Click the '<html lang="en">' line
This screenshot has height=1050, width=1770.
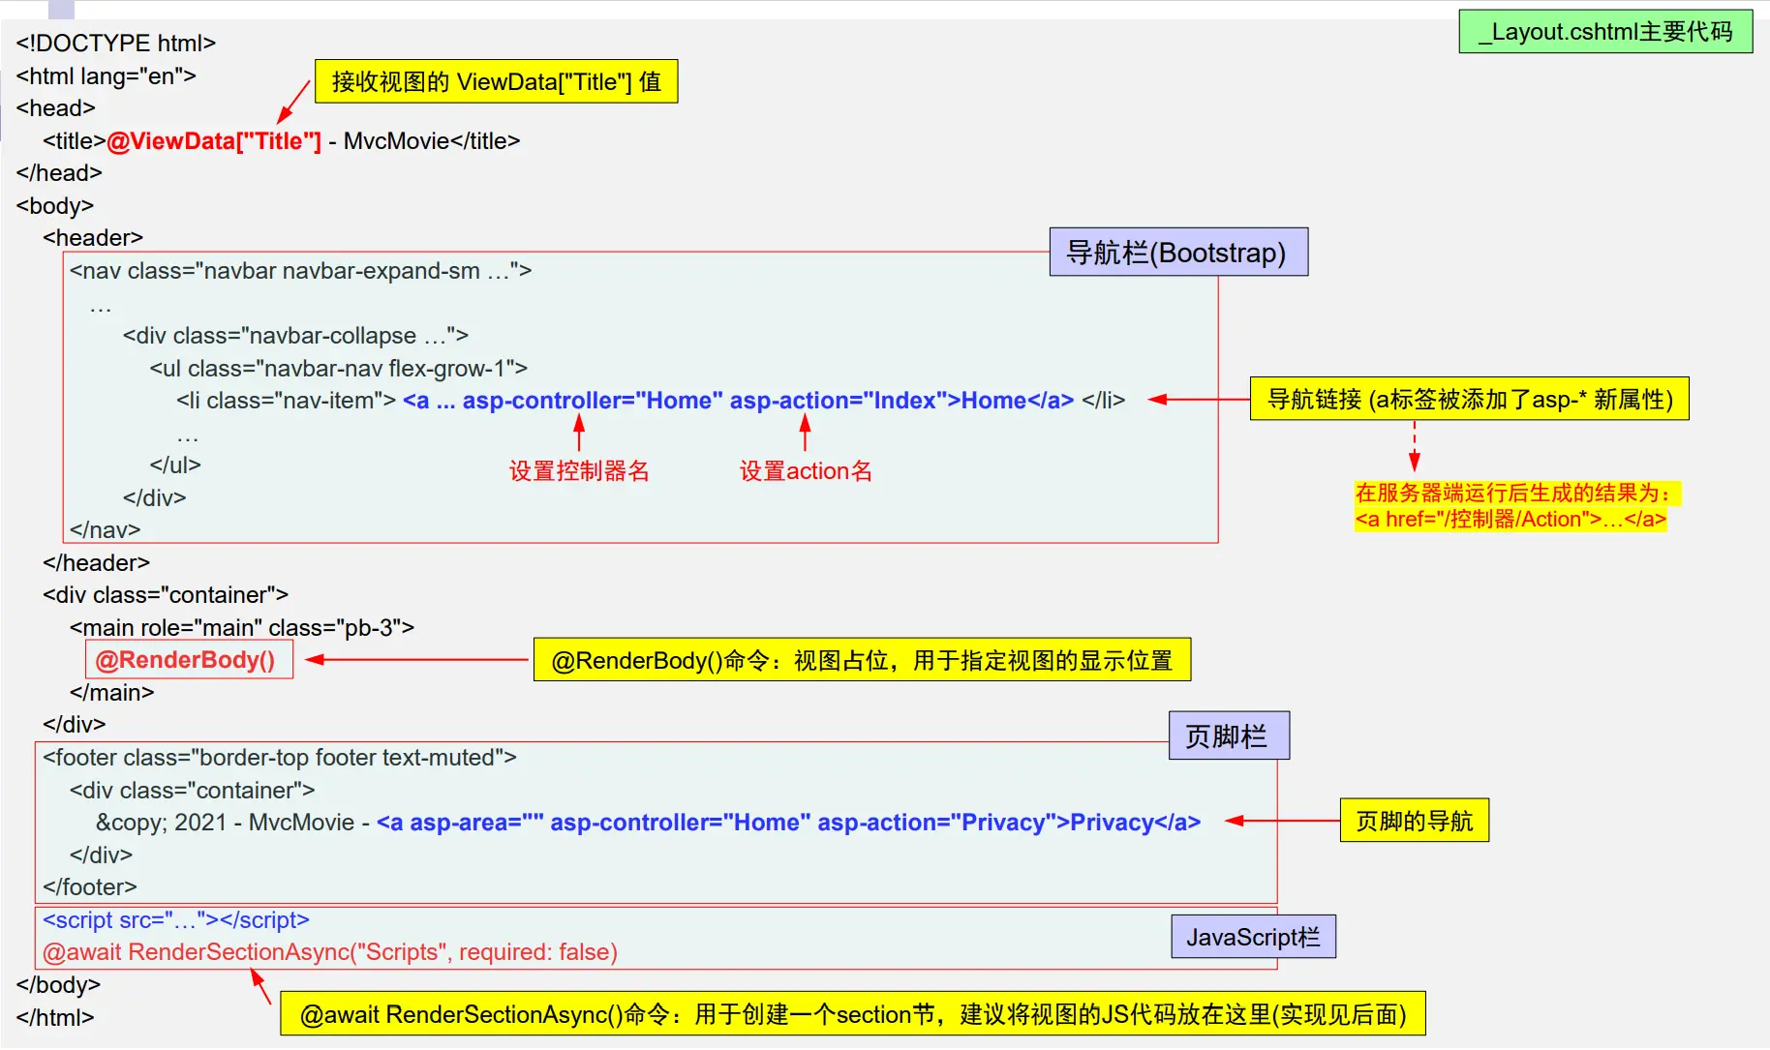pyautogui.click(x=107, y=76)
